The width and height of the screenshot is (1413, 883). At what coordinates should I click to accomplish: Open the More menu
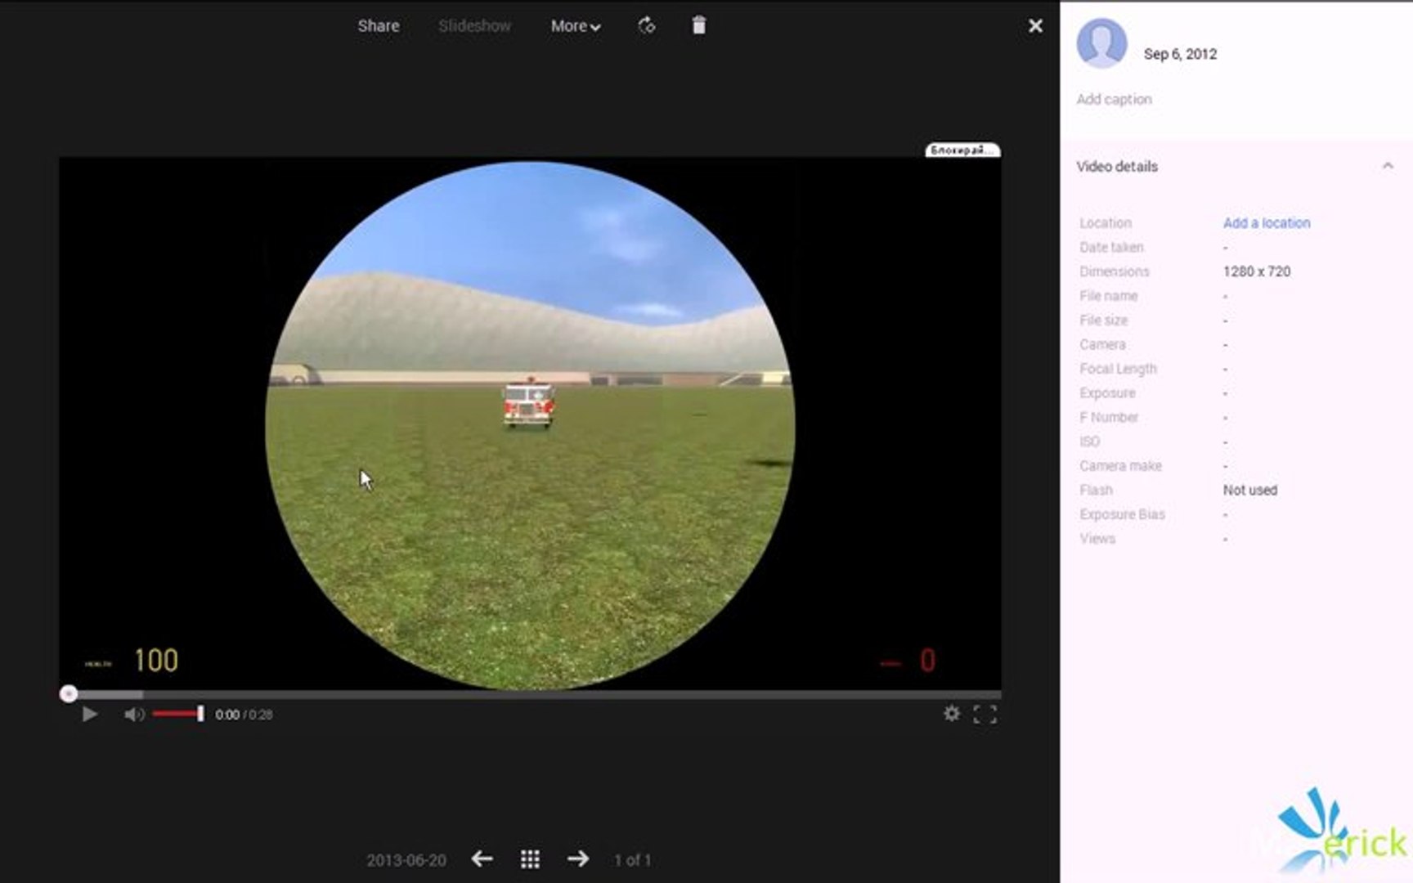[575, 25]
